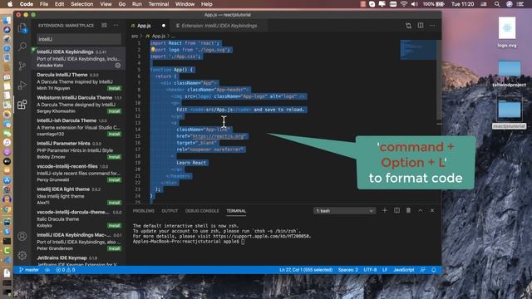Screen dimensions: 532x299
Task: Split the editor to the right
Action: [421, 26]
